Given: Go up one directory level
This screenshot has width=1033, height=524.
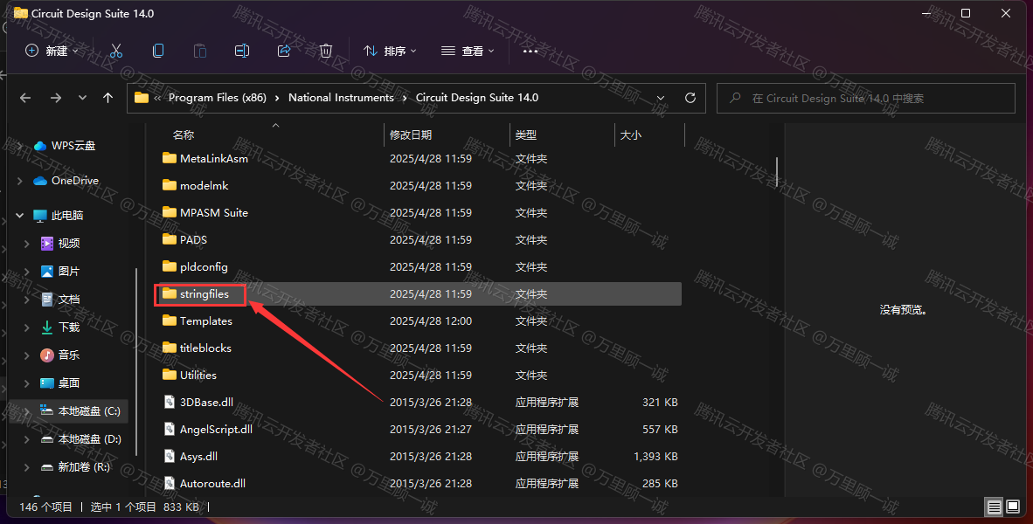Looking at the screenshot, I should point(108,98).
